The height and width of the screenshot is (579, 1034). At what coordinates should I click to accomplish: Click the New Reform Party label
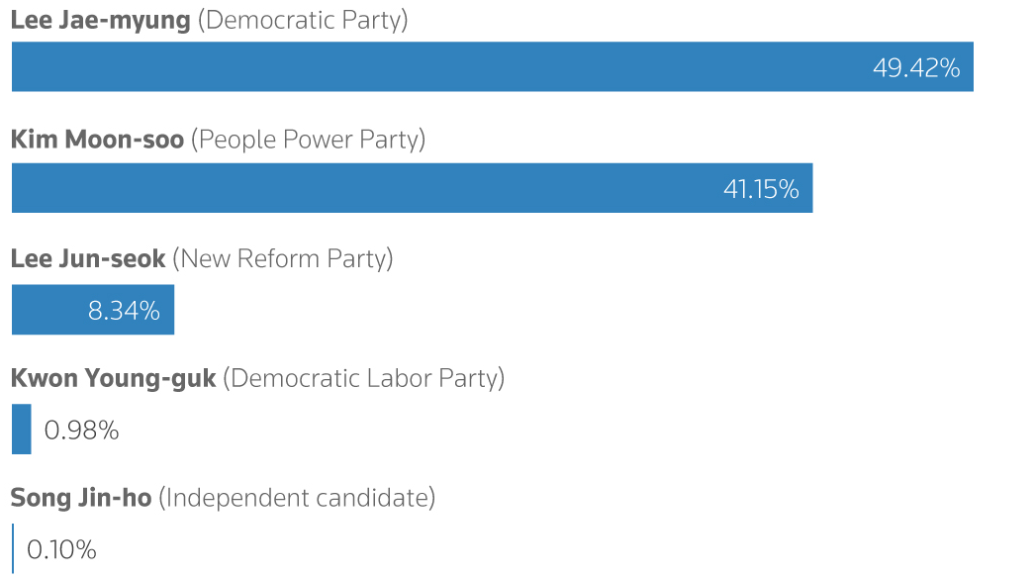pos(283,259)
